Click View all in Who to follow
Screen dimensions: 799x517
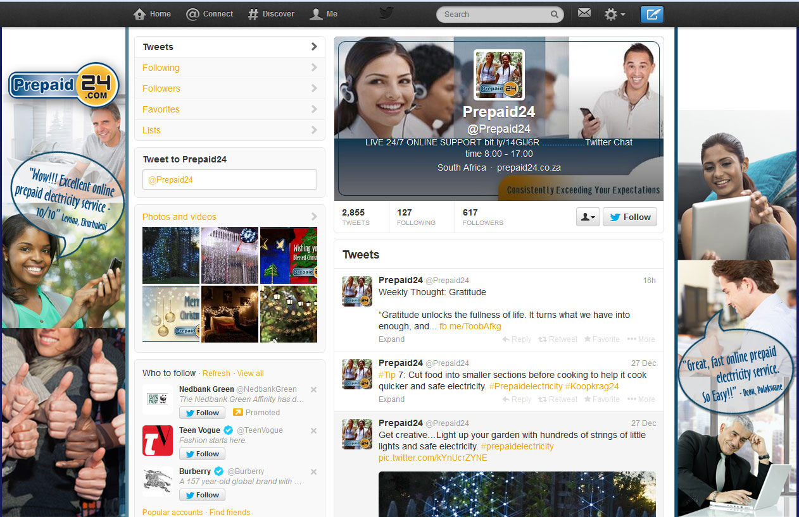pos(250,374)
